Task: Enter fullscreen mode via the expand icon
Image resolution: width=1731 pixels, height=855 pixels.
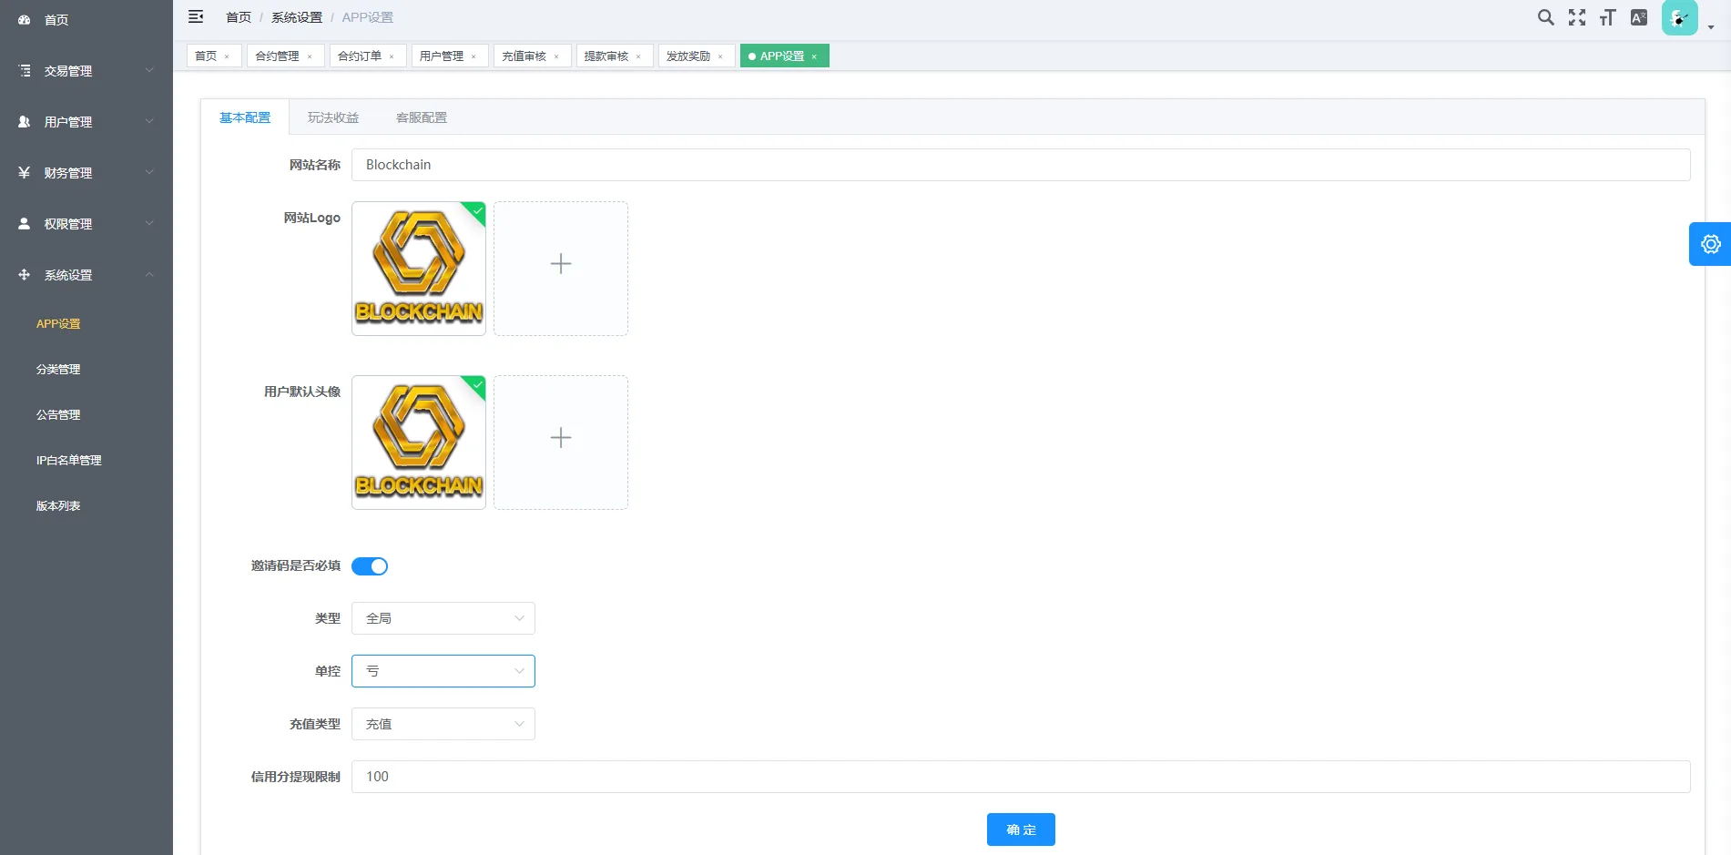Action: tap(1576, 17)
